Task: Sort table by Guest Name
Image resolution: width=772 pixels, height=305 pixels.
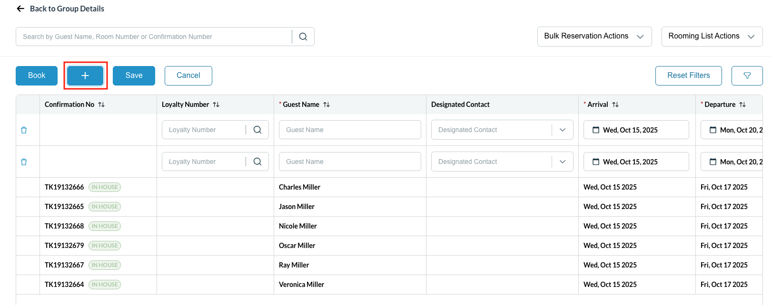Action: 327,105
